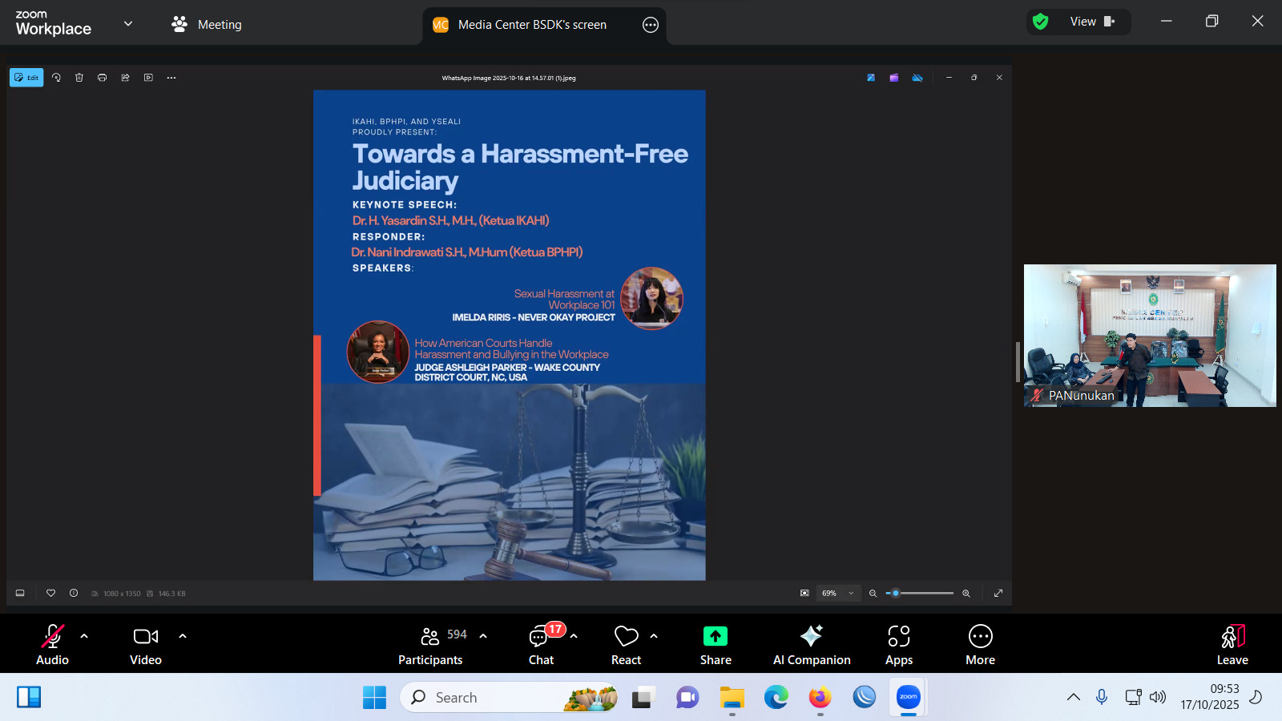Expand audio options arrow next to Audio

pos(84,636)
